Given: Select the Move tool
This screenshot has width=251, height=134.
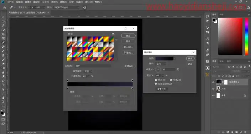Looking at the screenshot, I should click(x=3, y=17).
